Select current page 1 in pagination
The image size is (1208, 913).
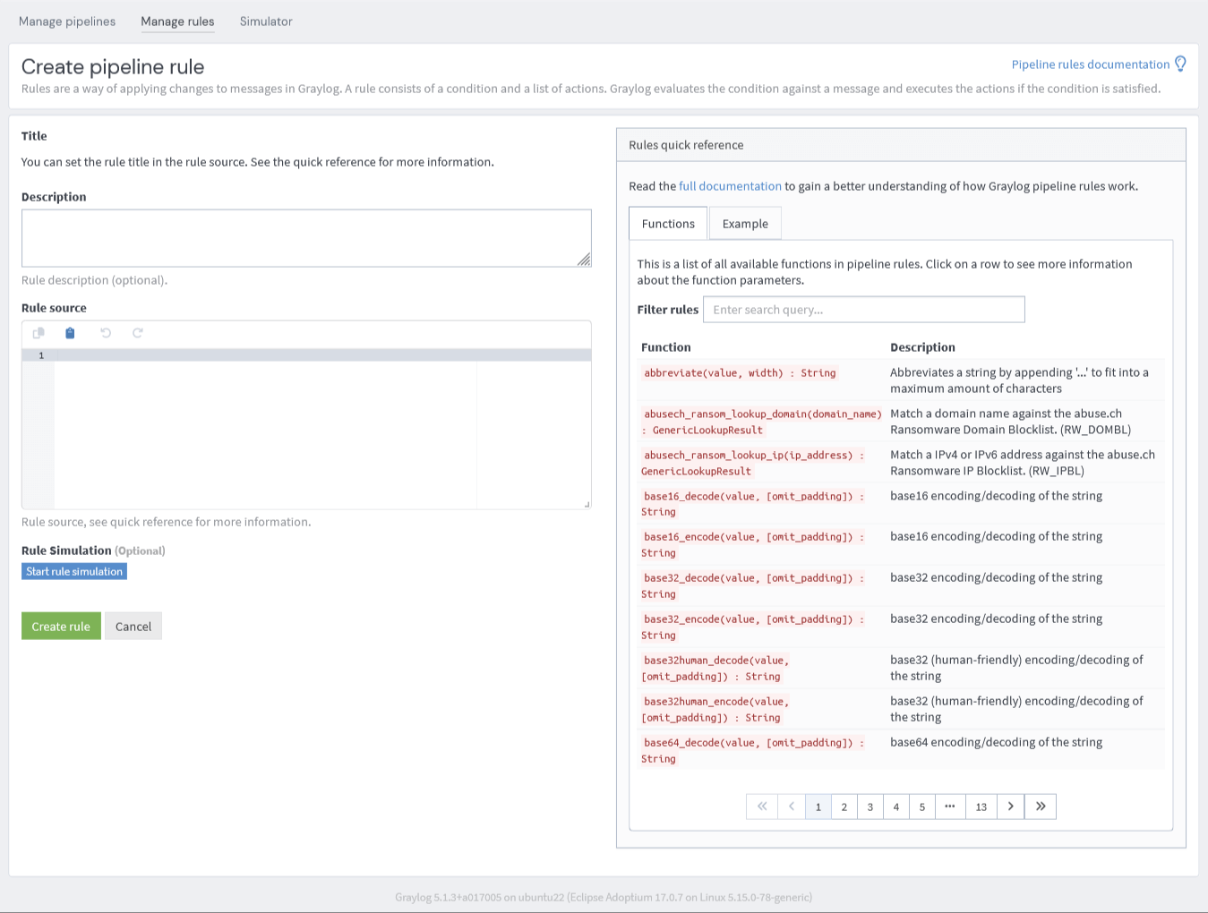click(818, 806)
